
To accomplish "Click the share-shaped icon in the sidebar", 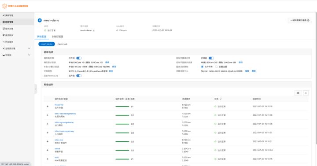I will click(4, 42).
